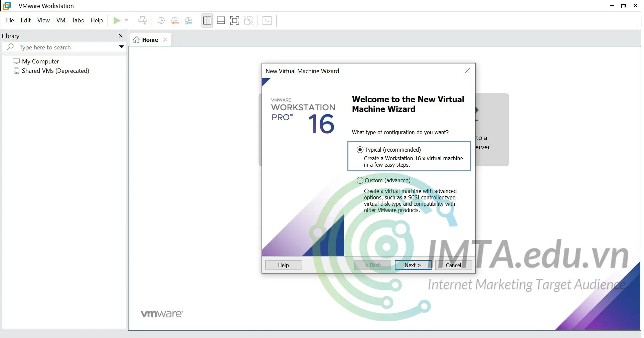Click the Unity mode toolbar icon
Screen dimensions: 644x338
(248, 21)
